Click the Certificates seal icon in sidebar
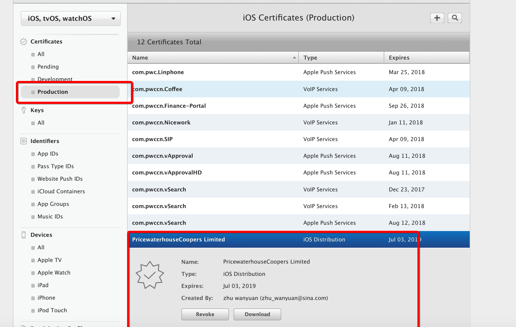 24,42
